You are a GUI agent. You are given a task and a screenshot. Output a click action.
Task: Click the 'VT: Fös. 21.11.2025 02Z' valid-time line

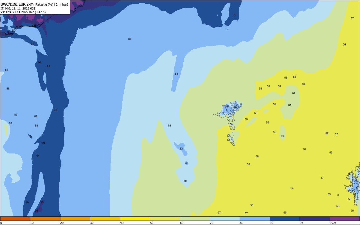pyautogui.click(x=17, y=12)
